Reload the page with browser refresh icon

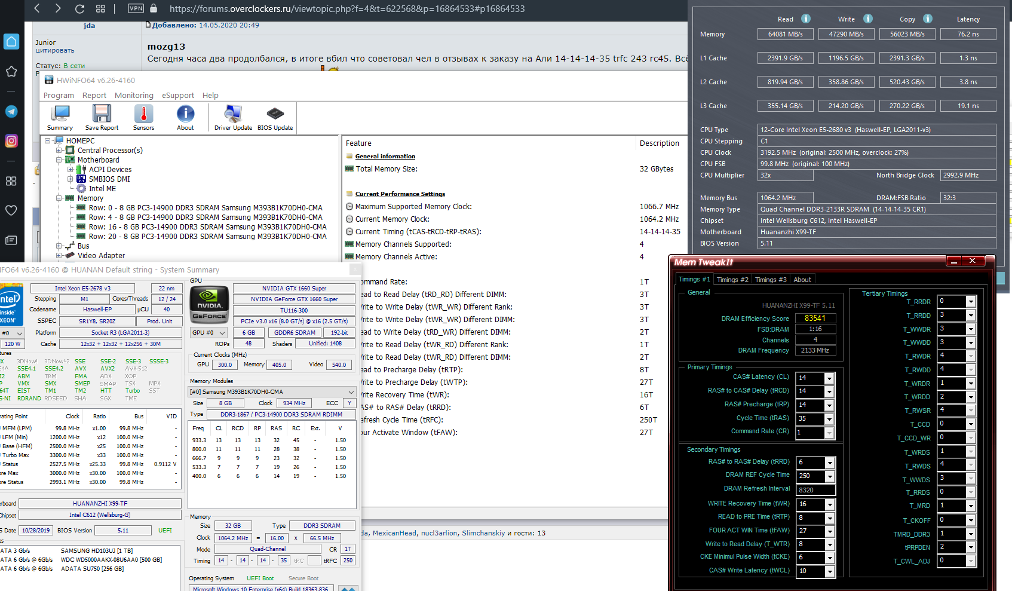click(x=79, y=8)
